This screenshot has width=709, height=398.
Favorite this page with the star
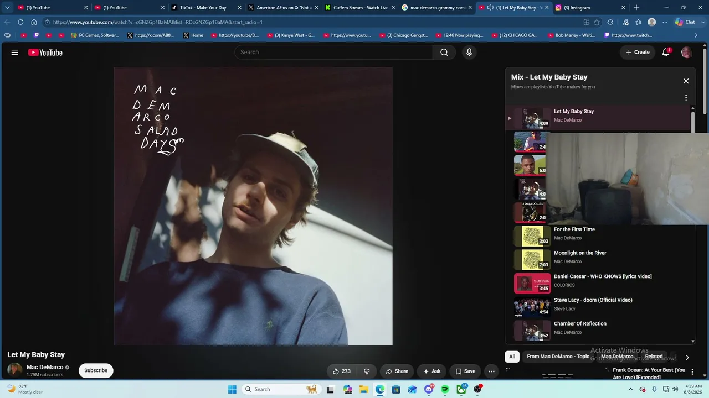597,22
